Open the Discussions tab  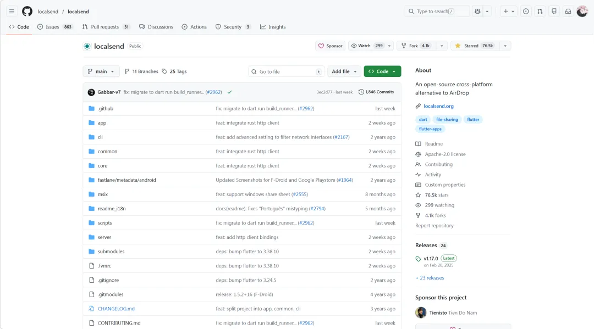point(156,27)
